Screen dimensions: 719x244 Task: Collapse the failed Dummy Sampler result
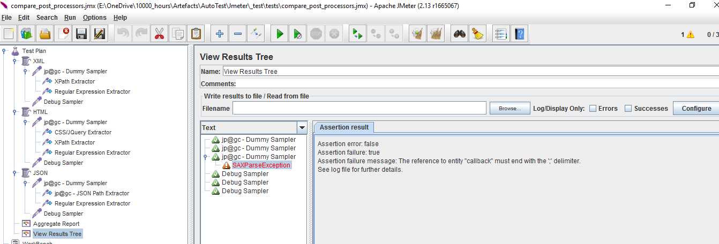pyautogui.click(x=206, y=157)
